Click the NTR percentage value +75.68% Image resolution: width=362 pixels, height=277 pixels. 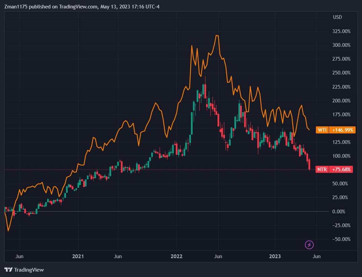(x=341, y=170)
